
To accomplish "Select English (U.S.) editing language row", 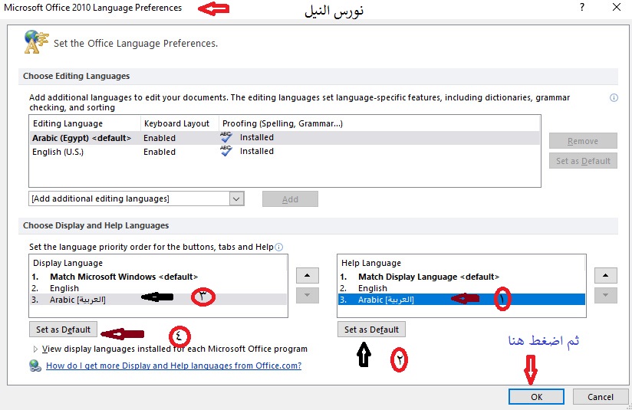I will (x=58, y=152).
